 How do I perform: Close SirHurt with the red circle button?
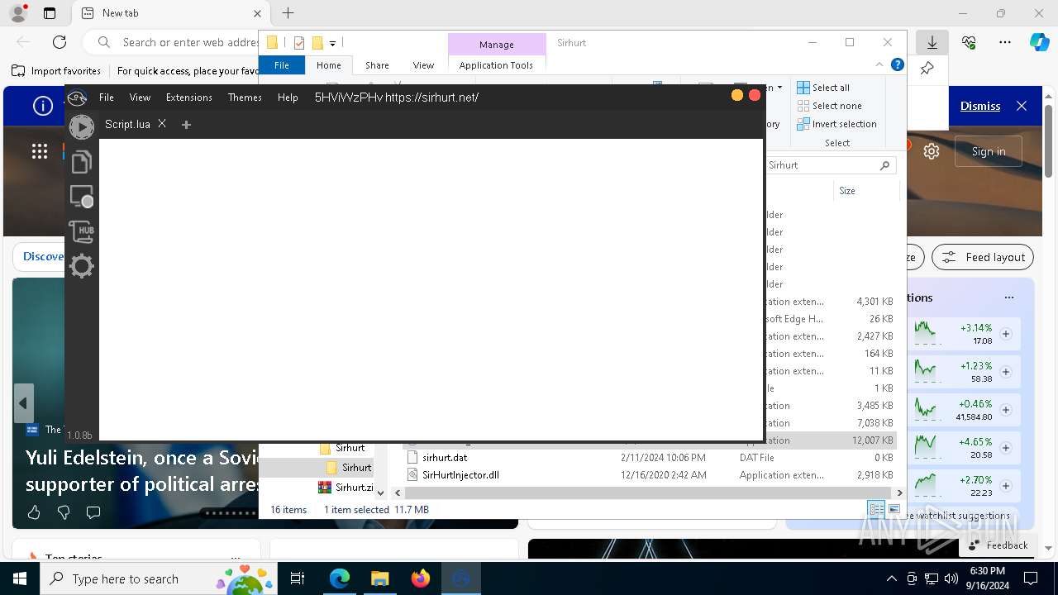754,95
